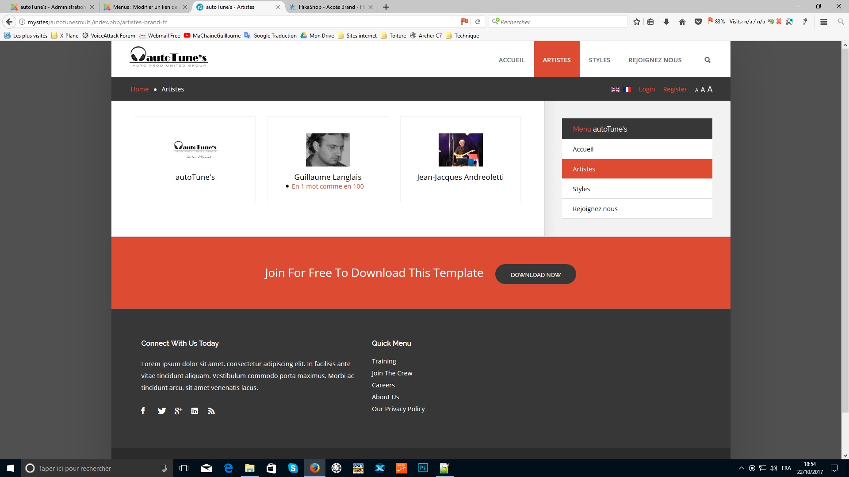Click the site search magnifier icon
The image size is (849, 477).
point(707,60)
